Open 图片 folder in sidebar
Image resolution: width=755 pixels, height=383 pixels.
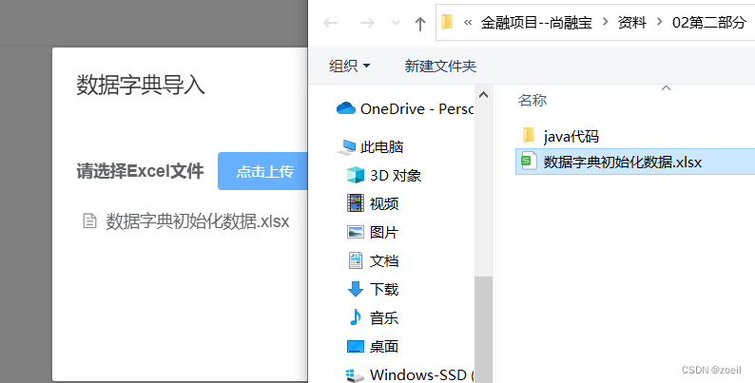pyautogui.click(x=384, y=233)
